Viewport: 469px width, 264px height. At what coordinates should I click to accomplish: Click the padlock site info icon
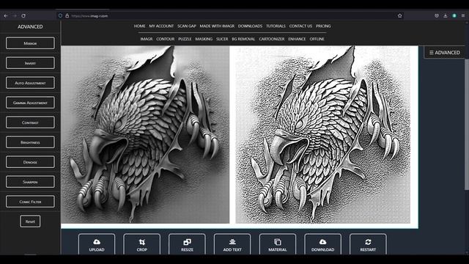[x=67, y=16]
